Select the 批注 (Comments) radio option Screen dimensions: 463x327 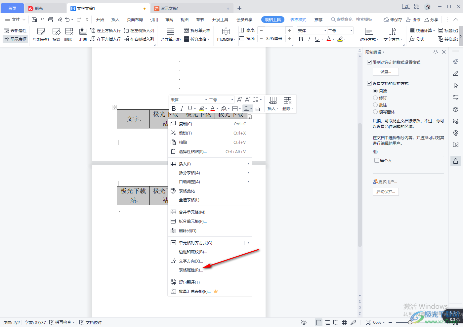click(375, 105)
